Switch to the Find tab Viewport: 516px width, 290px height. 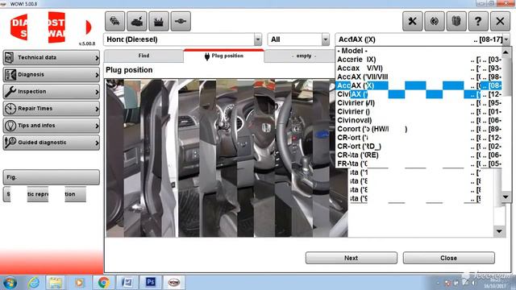(x=144, y=56)
